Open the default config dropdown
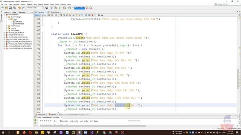241x135 pixels. pos(35,8)
